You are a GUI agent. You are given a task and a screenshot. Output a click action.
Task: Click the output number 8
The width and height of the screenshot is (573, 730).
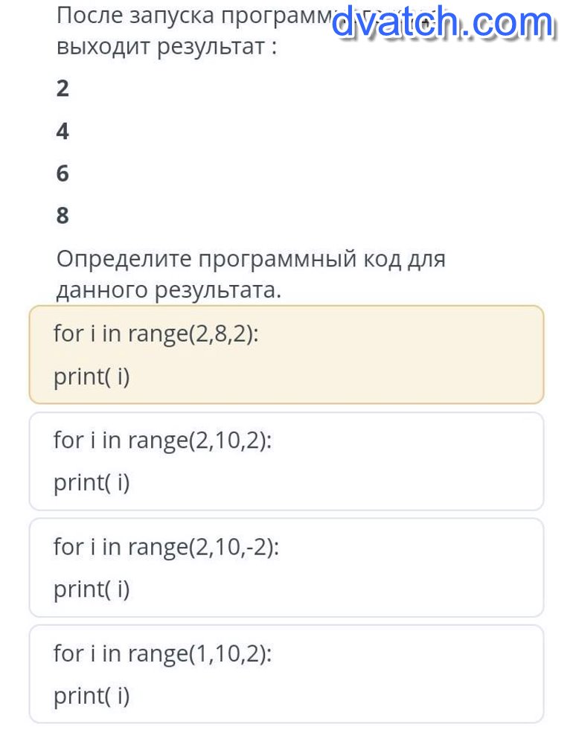[x=63, y=216]
